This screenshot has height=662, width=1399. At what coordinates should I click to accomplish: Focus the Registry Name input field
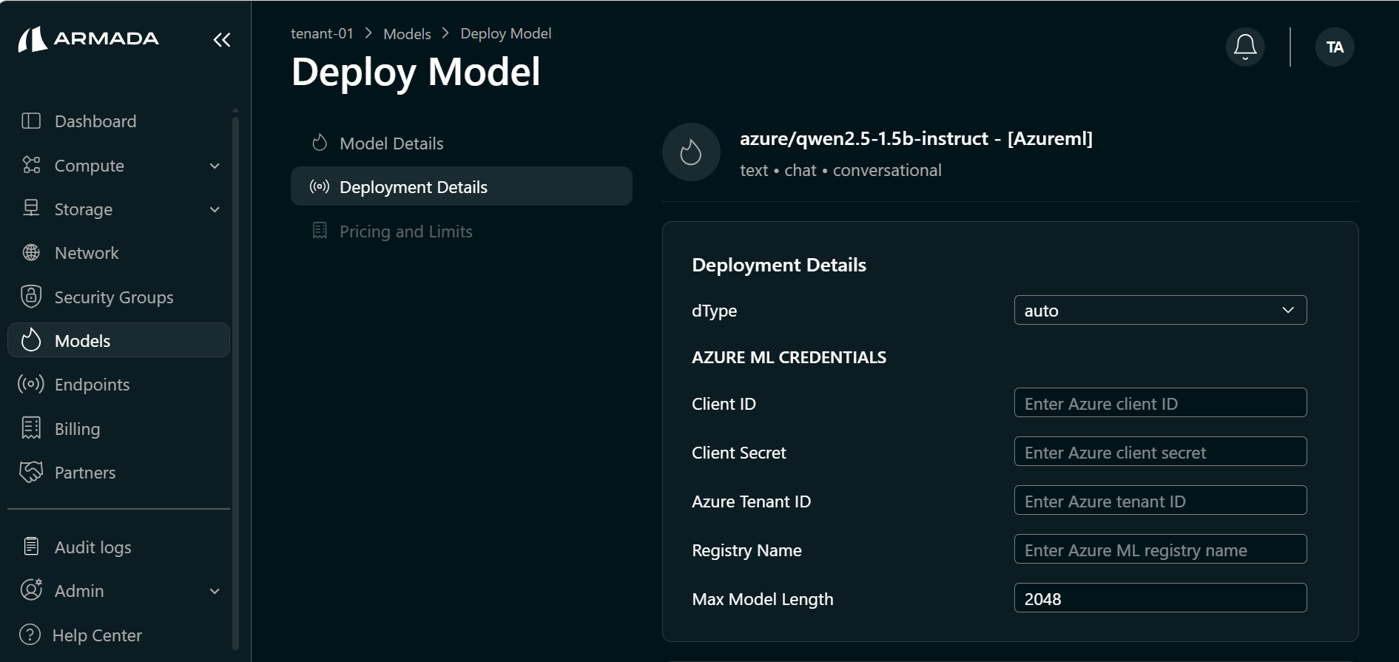click(x=1160, y=550)
